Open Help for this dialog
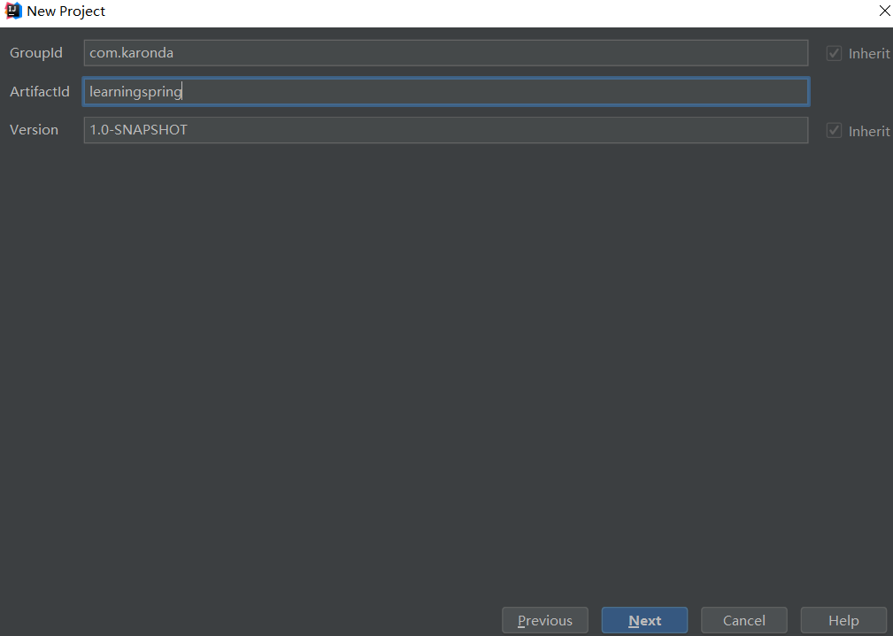893x636 pixels. [843, 620]
